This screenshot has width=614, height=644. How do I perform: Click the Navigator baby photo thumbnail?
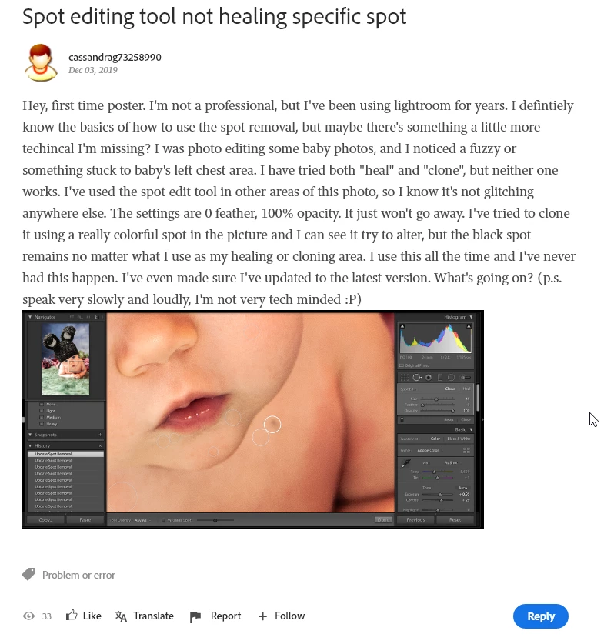click(65, 359)
